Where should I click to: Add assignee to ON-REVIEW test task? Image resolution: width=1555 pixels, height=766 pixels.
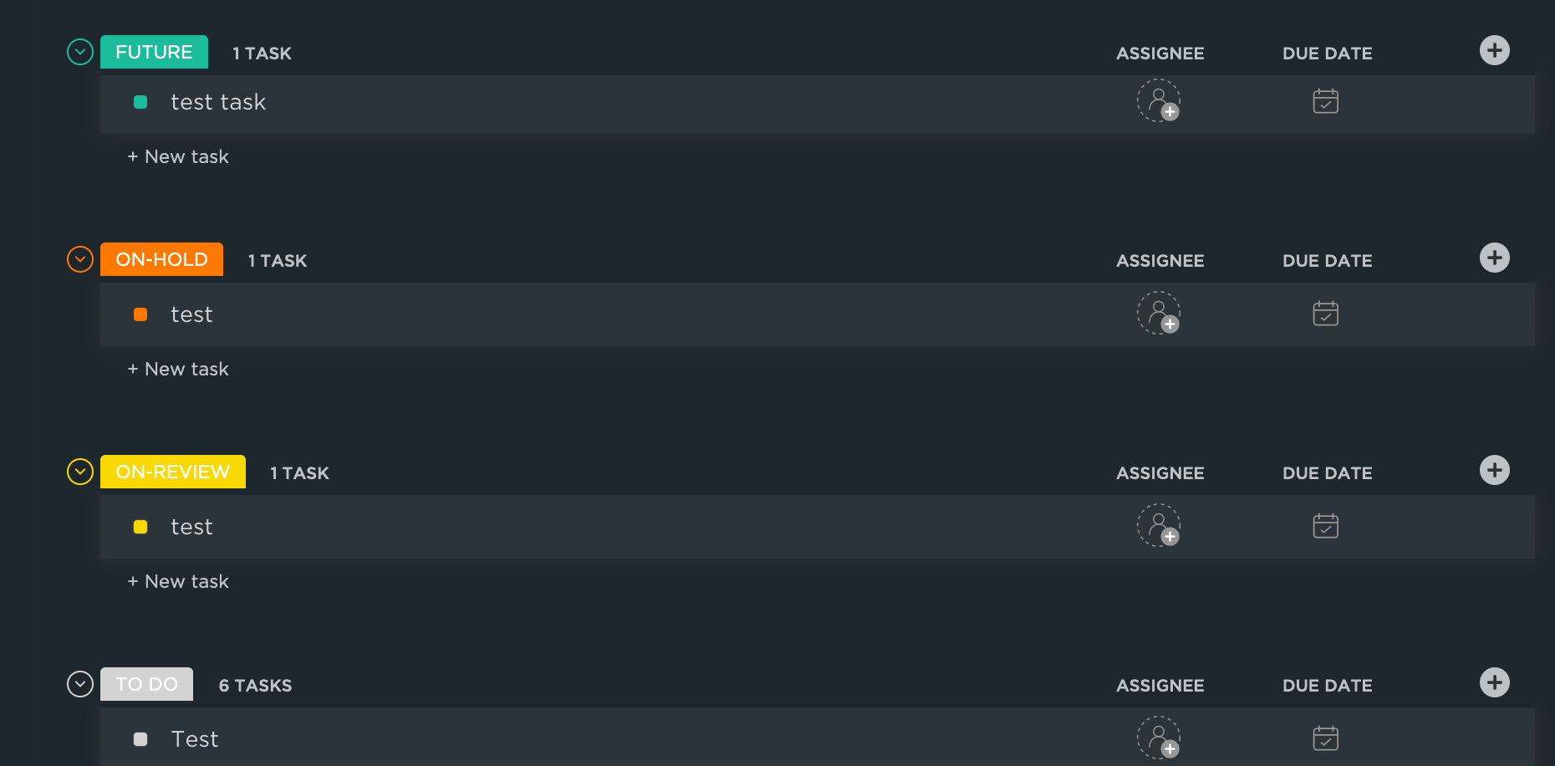1159,526
